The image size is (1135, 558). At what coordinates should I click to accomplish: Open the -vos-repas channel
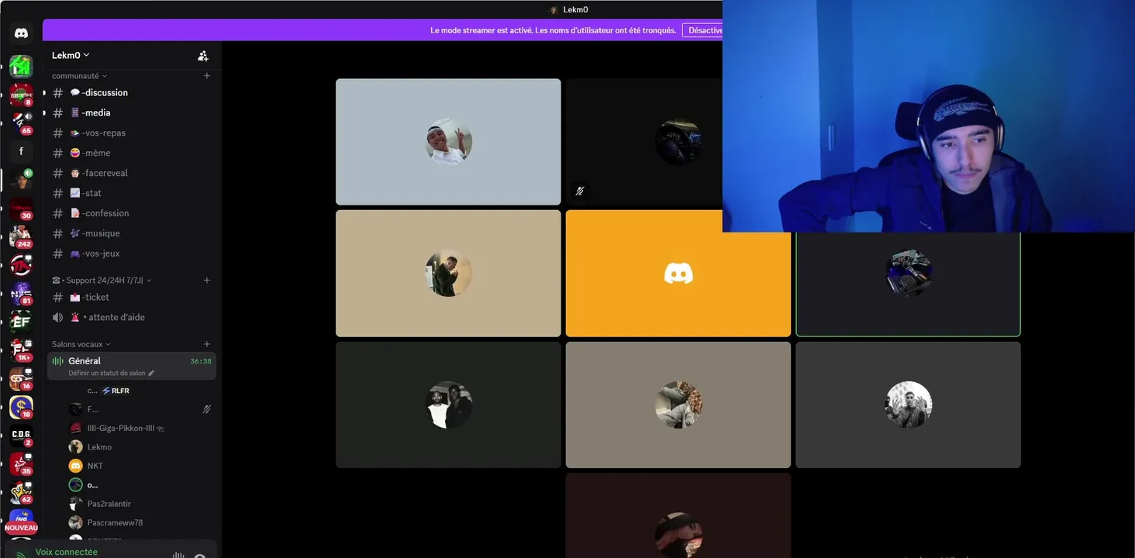[132, 133]
